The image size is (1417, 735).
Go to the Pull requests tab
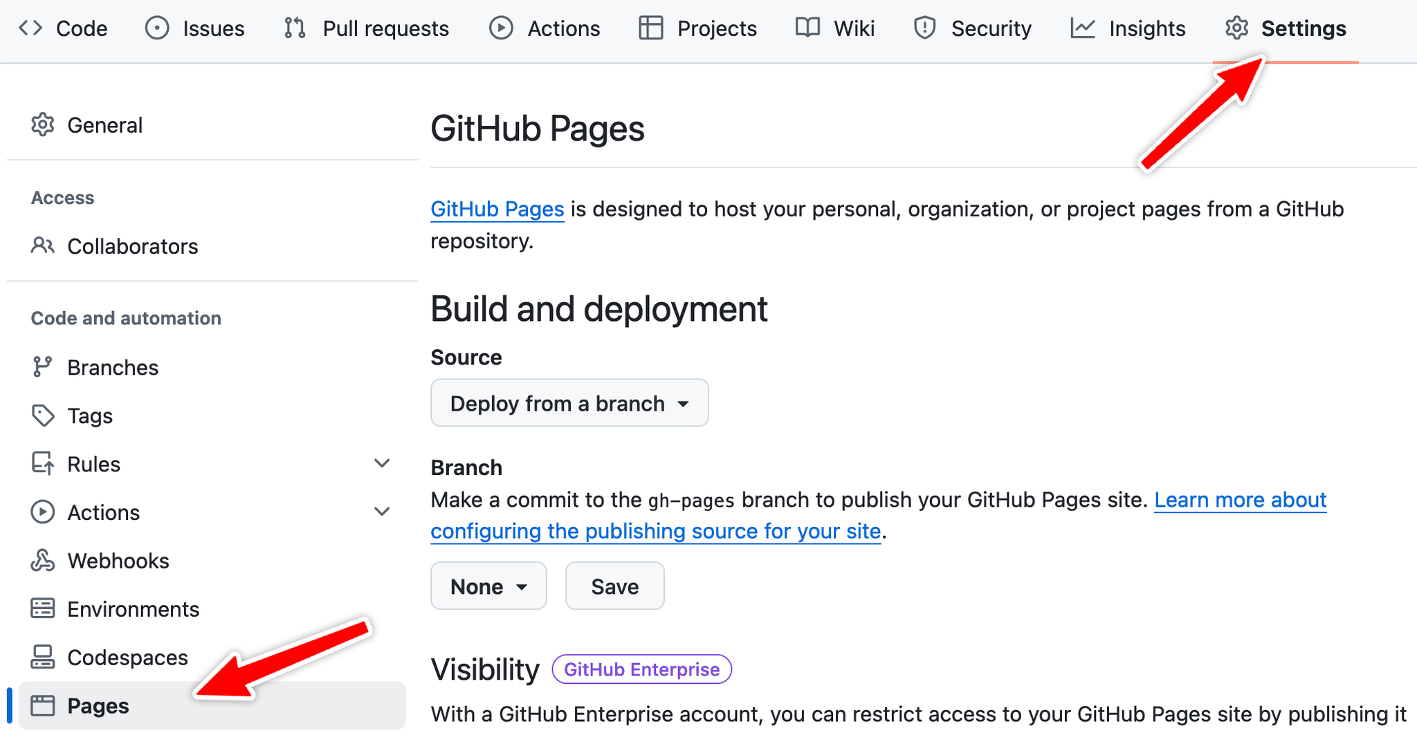pyautogui.click(x=367, y=28)
